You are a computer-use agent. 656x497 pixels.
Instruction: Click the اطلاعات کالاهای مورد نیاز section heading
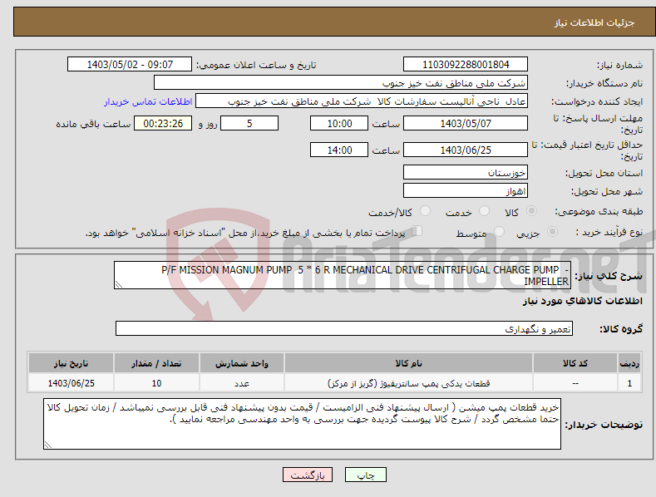[x=582, y=301]
